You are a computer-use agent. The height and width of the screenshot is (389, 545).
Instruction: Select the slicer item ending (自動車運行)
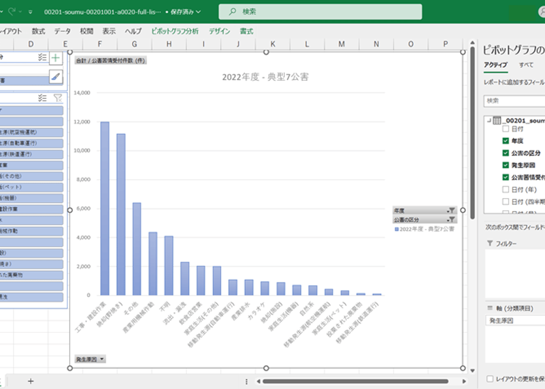click(31, 143)
